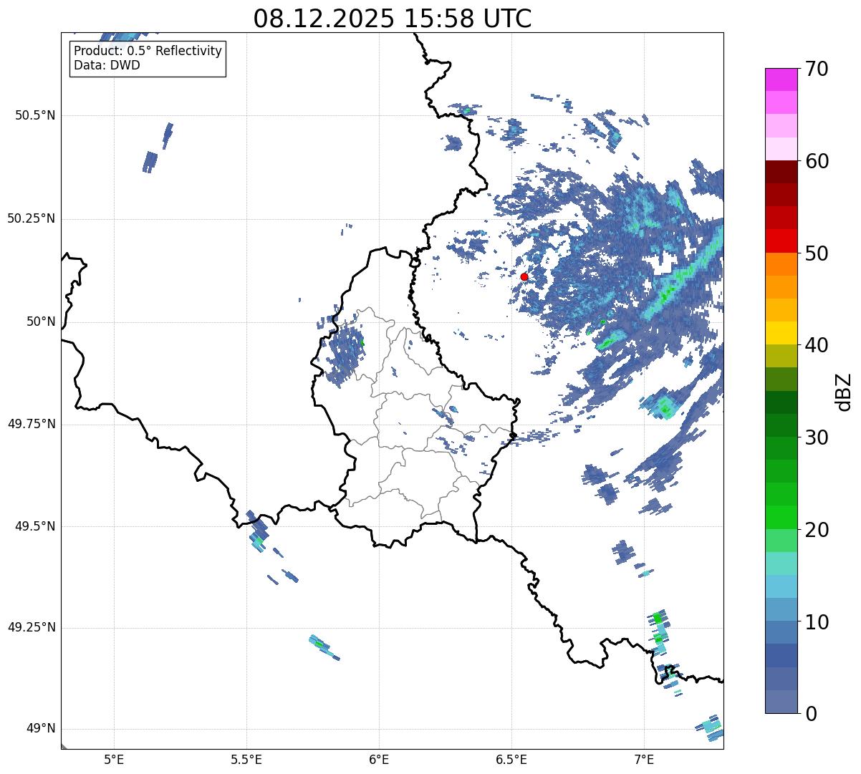861x774 pixels.
Task: Click the '50°N' latitude label
Action: [x=41, y=321]
